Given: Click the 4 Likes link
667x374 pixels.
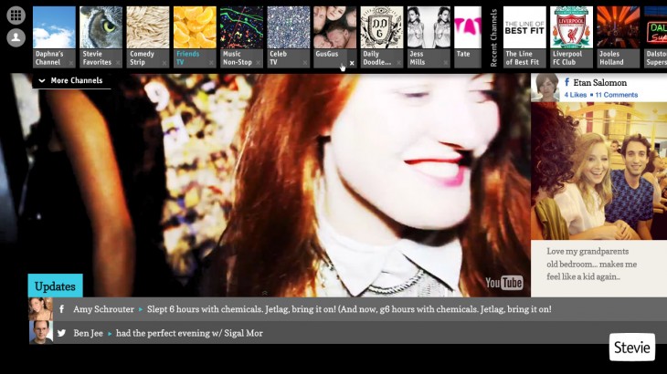Looking at the screenshot, I should click(x=576, y=95).
